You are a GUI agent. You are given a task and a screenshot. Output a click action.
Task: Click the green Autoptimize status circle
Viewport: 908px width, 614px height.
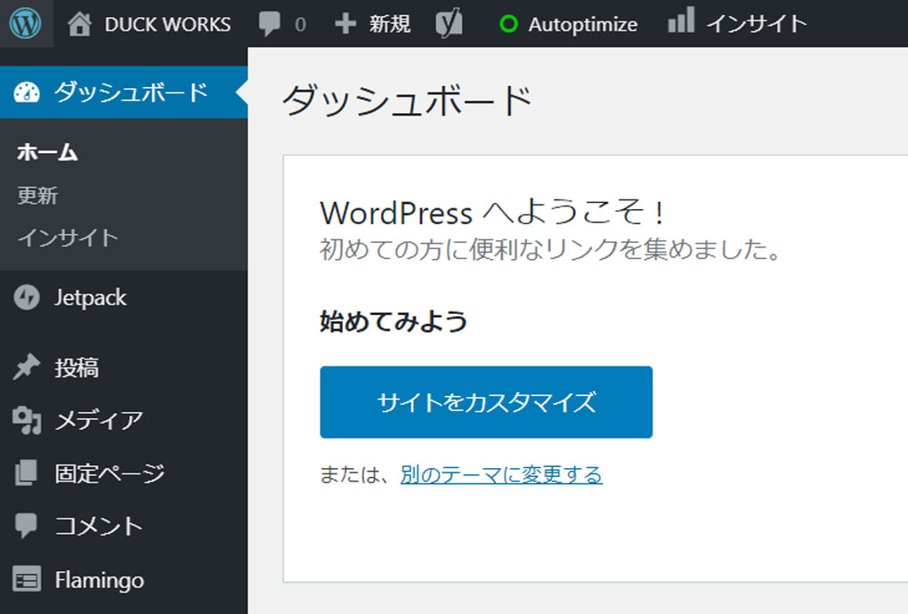508,24
